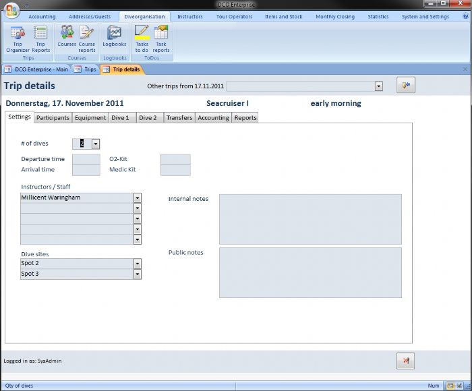Image resolution: width=472 pixels, height=391 pixels.
Task: Click the Departure time field
Action: click(x=86, y=160)
